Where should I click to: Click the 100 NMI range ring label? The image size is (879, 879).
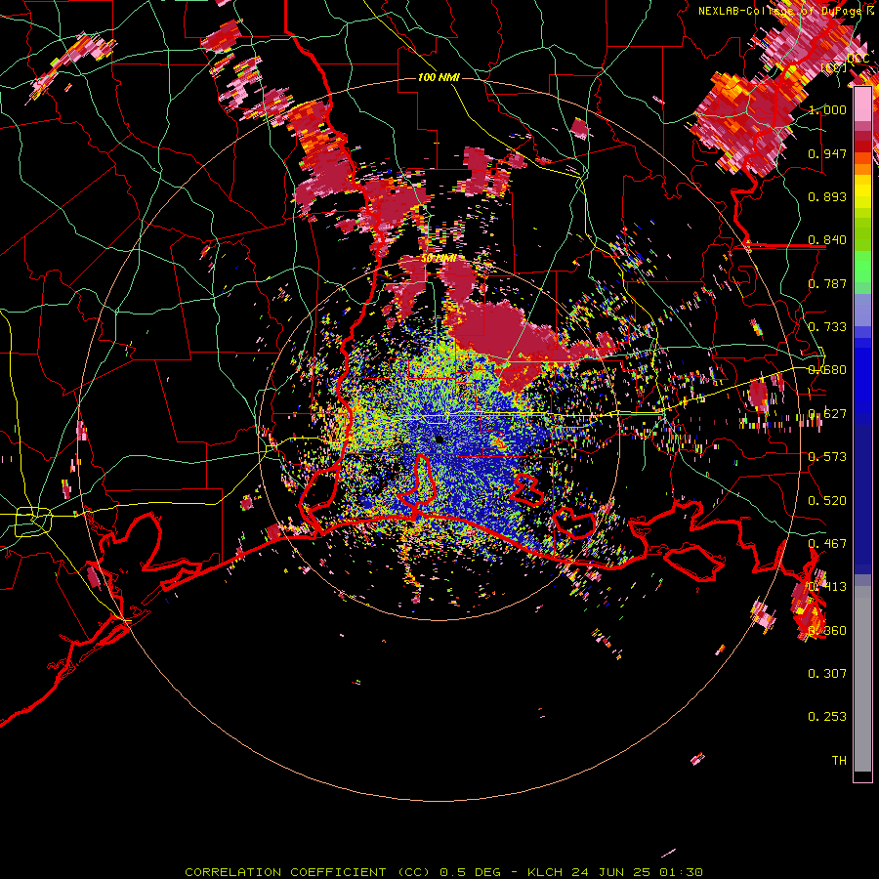[x=439, y=77]
